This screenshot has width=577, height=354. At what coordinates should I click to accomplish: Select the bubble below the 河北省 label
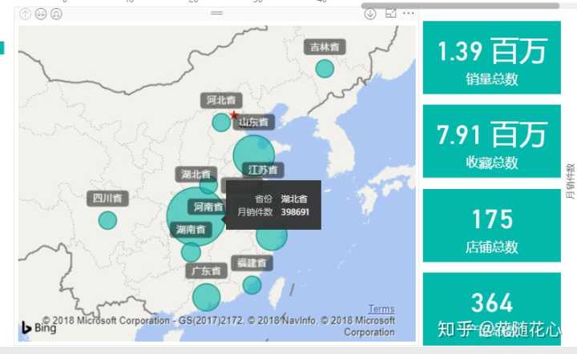(x=221, y=123)
